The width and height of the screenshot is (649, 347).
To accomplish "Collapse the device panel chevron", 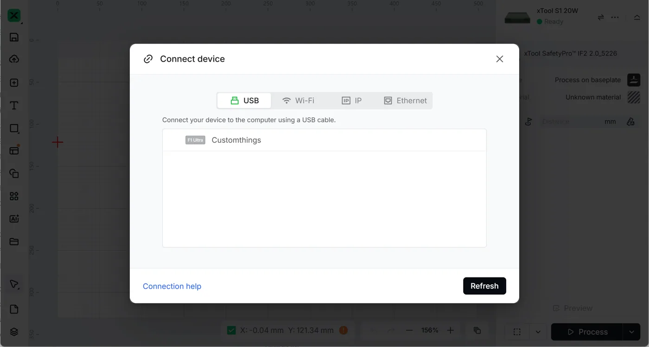I will [637, 17].
